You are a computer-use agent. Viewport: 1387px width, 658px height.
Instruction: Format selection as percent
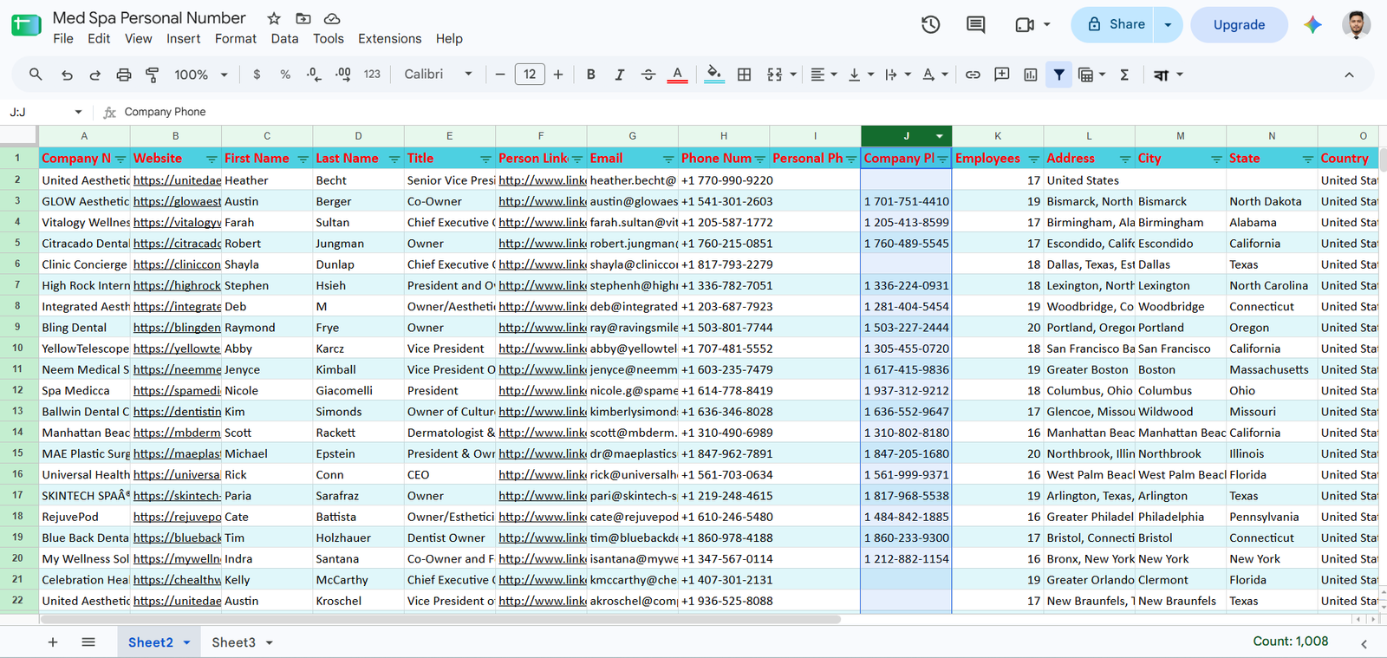click(x=285, y=75)
